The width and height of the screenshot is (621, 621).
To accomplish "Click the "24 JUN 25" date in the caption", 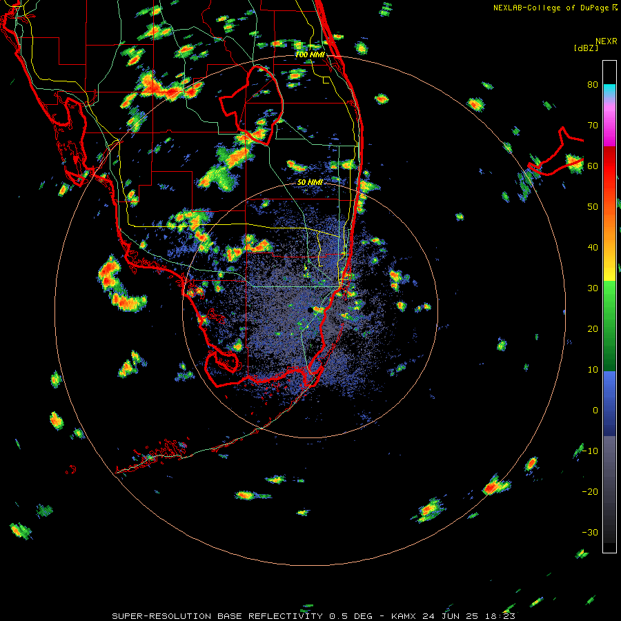I will point(451,616).
